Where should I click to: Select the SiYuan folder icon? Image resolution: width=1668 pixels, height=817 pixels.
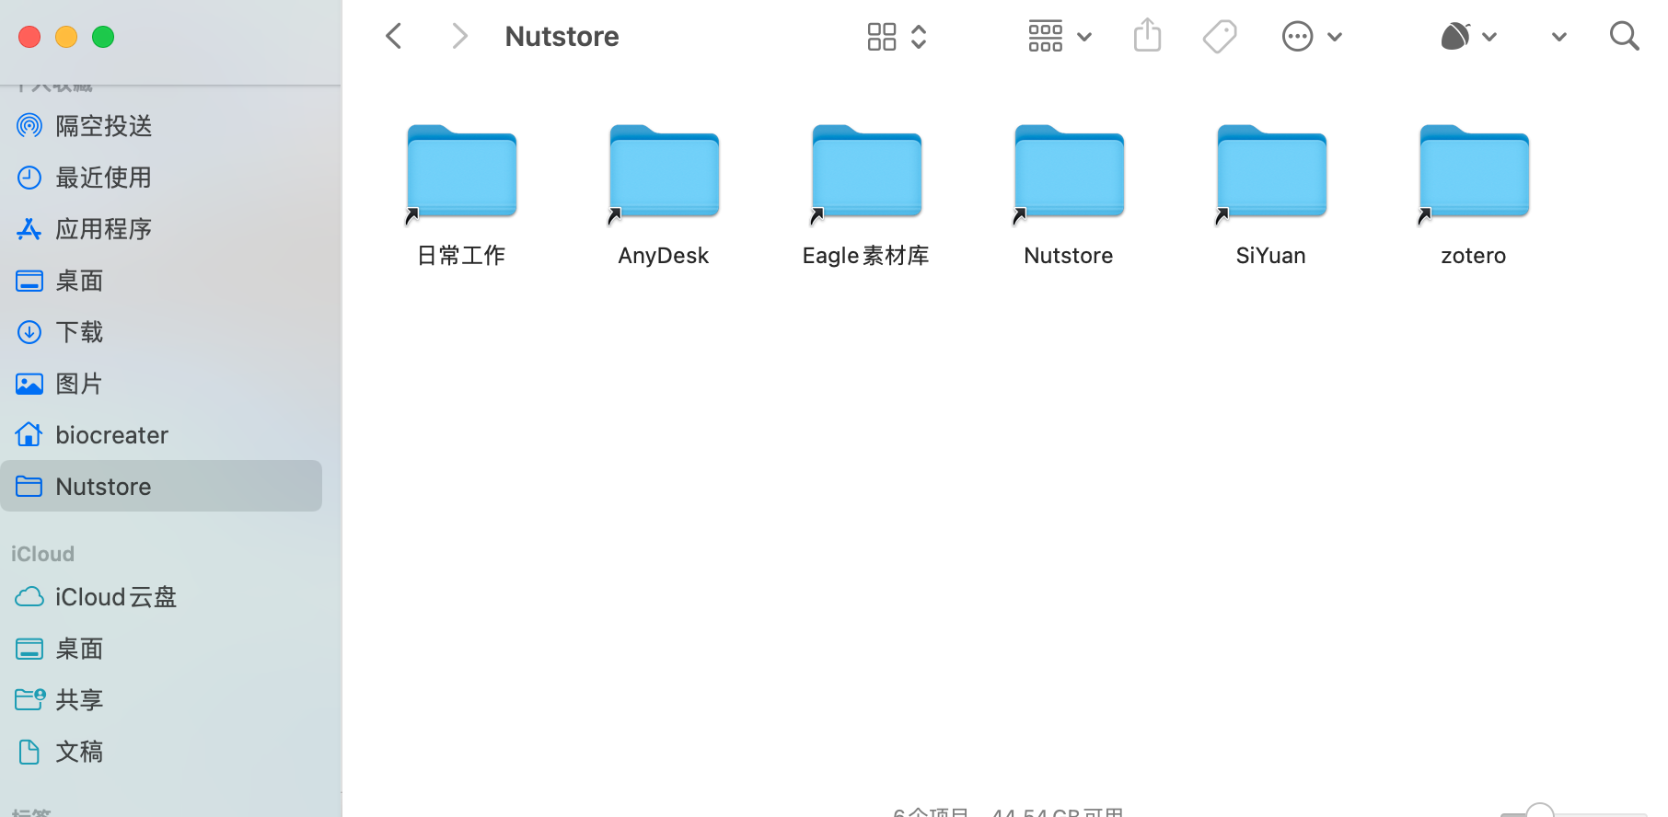tap(1272, 171)
